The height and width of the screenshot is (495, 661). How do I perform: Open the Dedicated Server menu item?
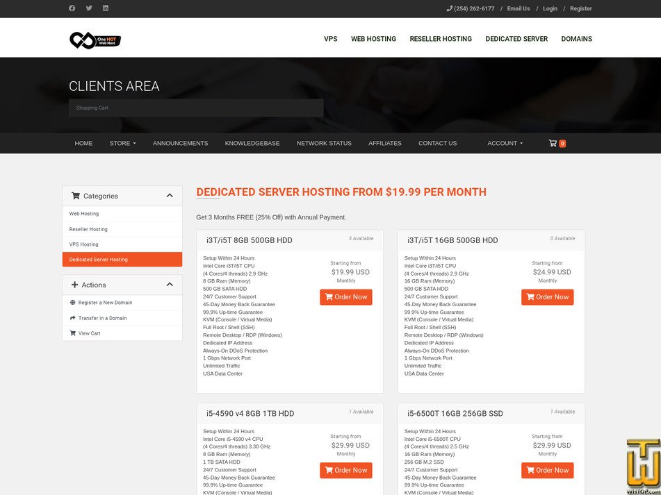(516, 39)
